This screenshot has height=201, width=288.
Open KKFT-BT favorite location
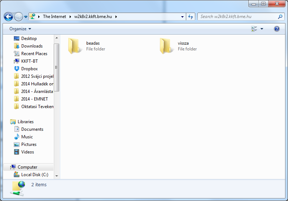(x=29, y=61)
